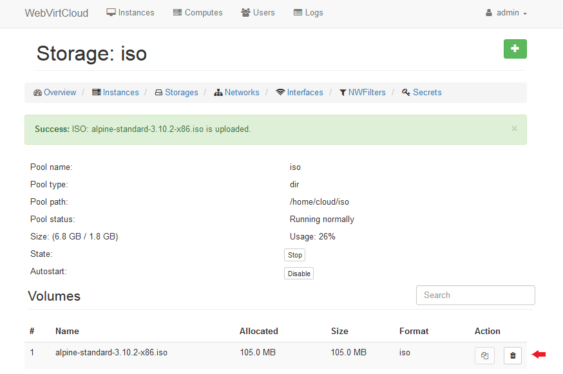Clone the alpine-standard ISO volume
The height and width of the screenshot is (374, 563).
pos(485,355)
